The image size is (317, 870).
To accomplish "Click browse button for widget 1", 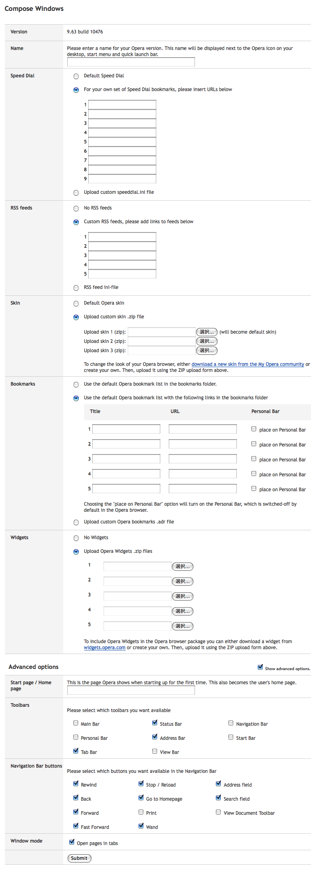I will (182, 567).
